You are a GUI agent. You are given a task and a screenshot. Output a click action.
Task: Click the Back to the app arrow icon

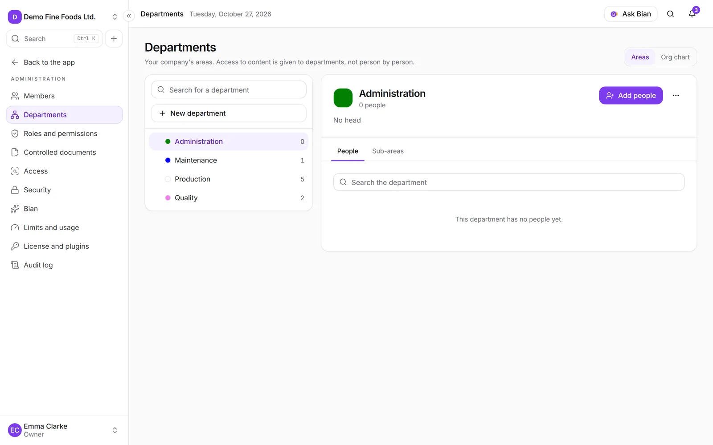tap(15, 62)
